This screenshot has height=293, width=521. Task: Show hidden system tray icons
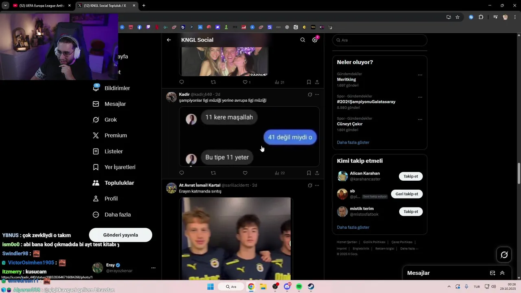[449, 286]
